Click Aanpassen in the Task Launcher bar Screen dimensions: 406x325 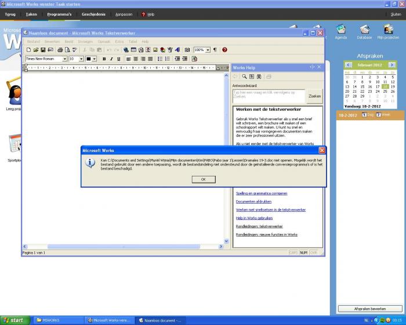coord(124,15)
